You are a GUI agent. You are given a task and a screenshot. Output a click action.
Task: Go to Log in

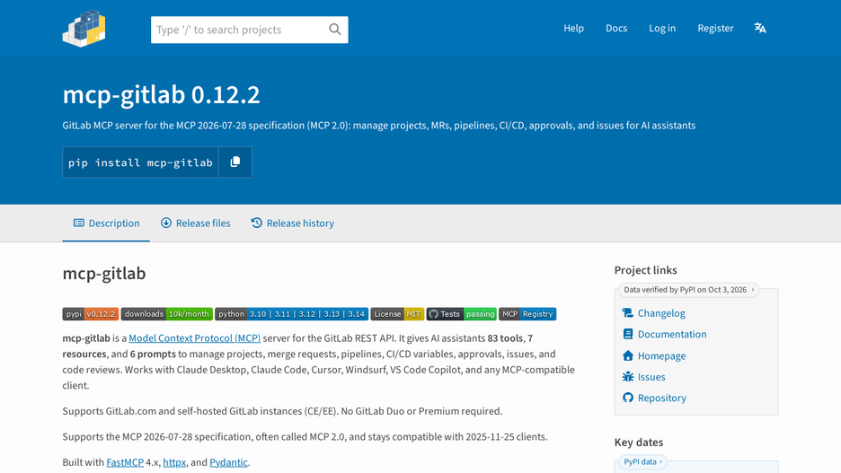click(662, 28)
